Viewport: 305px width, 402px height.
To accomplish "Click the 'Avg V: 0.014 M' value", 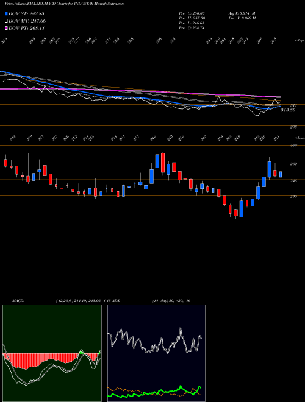I will (x=242, y=13).
